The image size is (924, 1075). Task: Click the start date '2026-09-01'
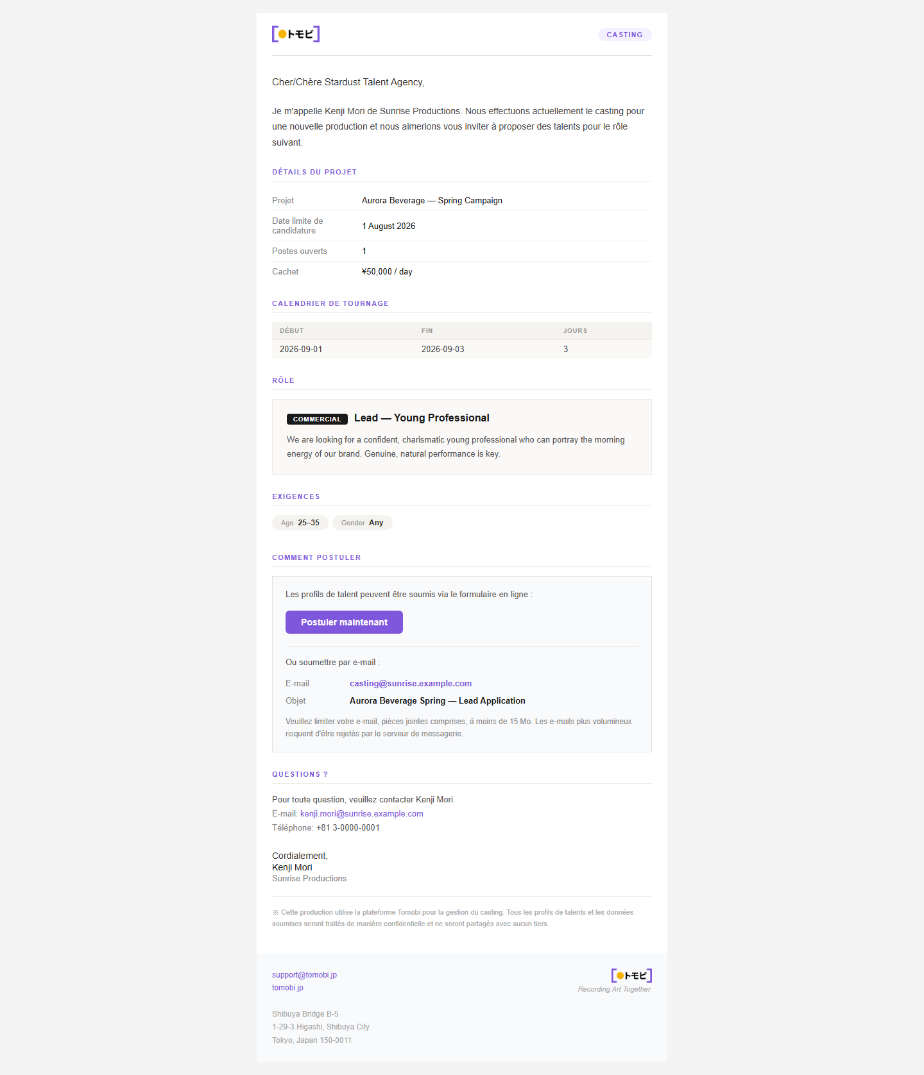click(x=301, y=350)
